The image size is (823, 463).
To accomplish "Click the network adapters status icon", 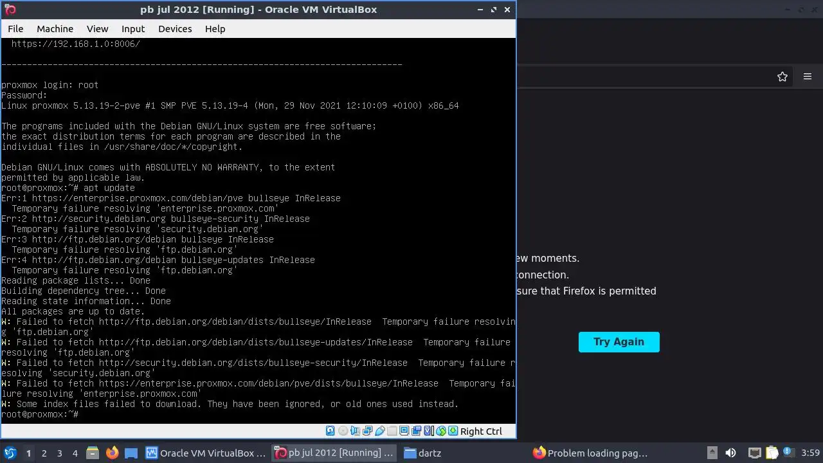I will (367, 431).
